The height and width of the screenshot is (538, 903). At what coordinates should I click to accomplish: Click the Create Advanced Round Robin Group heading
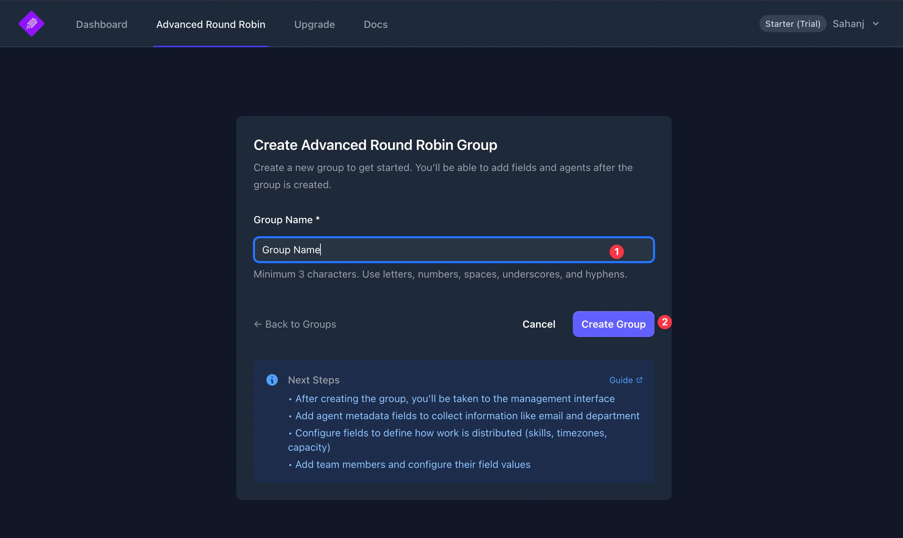tap(375, 145)
